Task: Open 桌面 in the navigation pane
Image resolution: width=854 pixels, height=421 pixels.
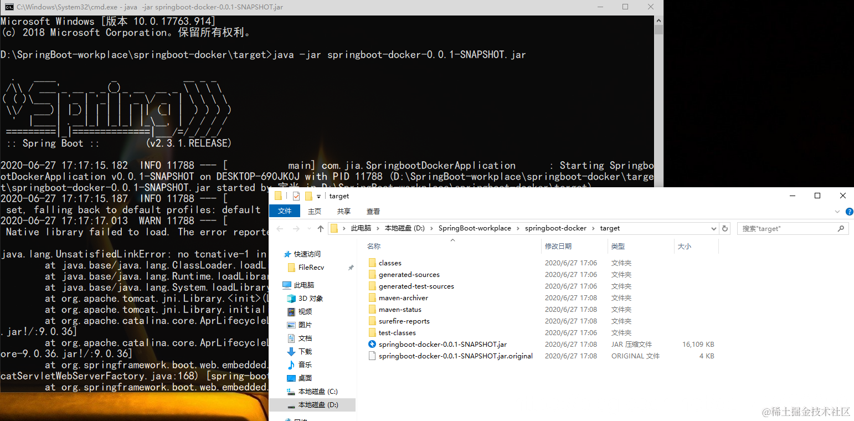Action: coord(305,378)
